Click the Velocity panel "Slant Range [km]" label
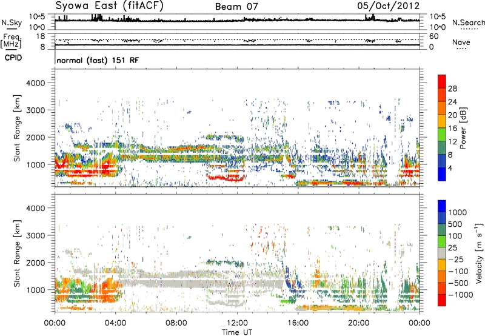The height and width of the screenshot is (336, 485). click(x=17, y=254)
